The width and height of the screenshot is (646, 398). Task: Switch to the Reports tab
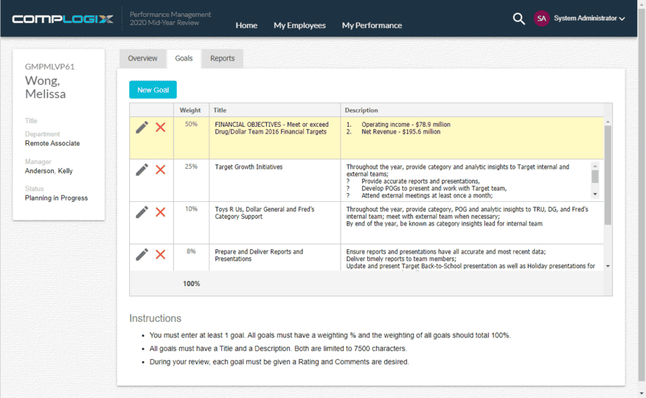point(223,58)
